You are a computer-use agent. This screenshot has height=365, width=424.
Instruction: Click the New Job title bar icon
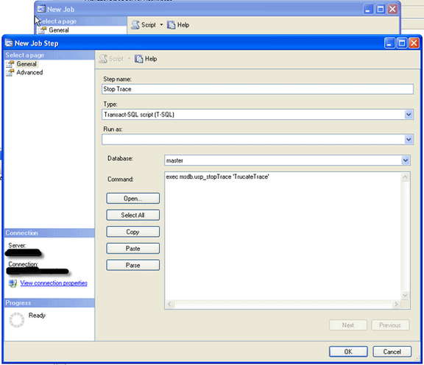coord(41,9)
